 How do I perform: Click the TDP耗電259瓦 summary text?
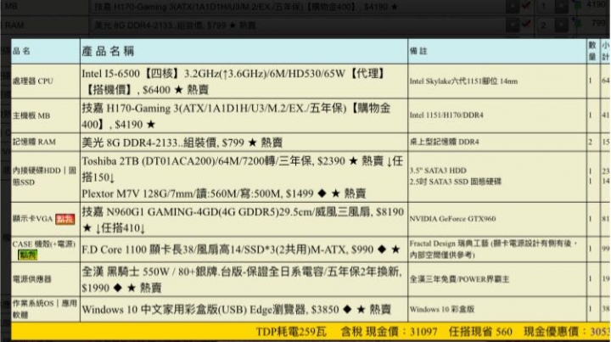tap(291, 332)
